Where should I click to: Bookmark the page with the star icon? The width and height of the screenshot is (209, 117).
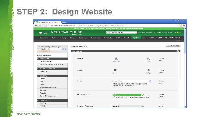[180, 25]
